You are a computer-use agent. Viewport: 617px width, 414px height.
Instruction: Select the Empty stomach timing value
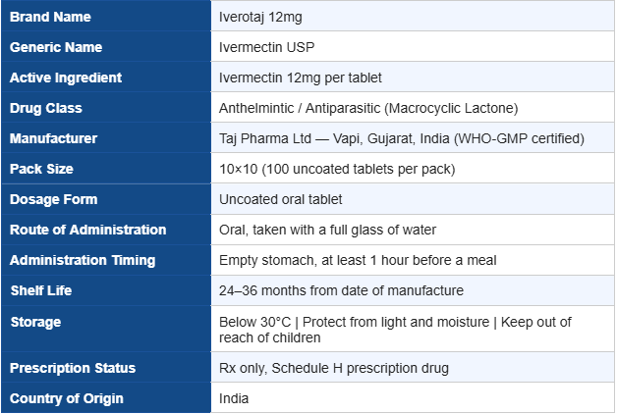pyautogui.click(x=358, y=260)
